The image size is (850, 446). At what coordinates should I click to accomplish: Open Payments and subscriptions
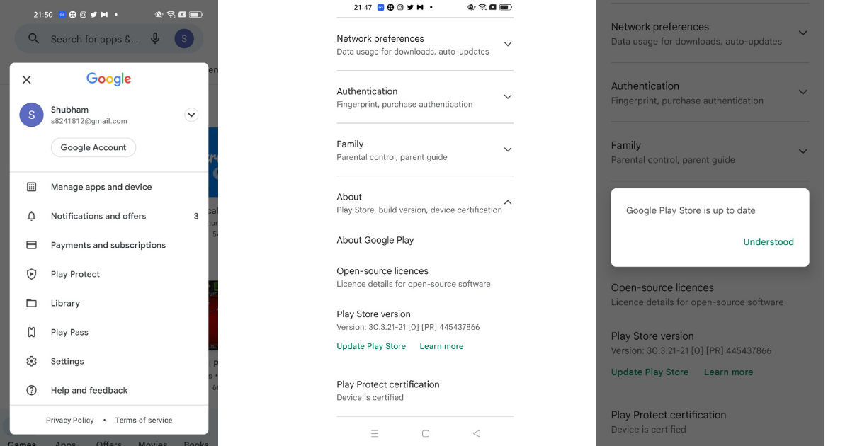tap(109, 245)
